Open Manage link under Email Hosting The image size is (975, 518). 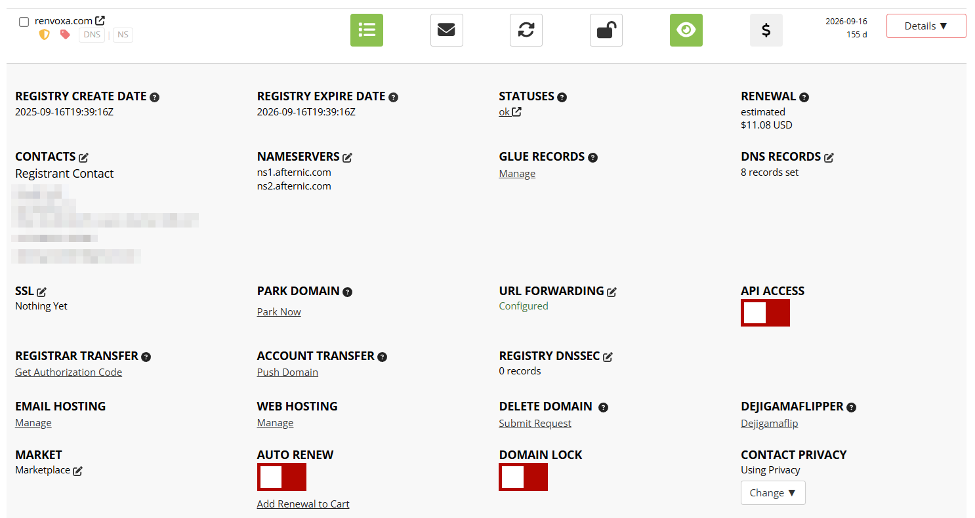(33, 424)
